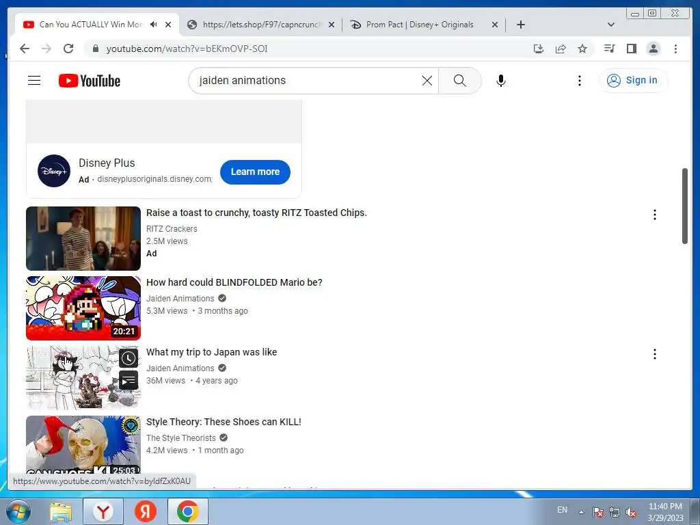Open How hard could BLINDFOLDED Mario title
Viewport: 700px width, 525px height.
point(234,282)
